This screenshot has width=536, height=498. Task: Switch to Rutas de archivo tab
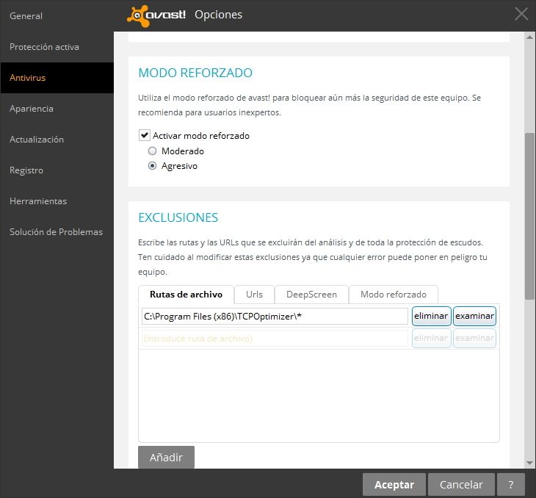pyautogui.click(x=186, y=294)
